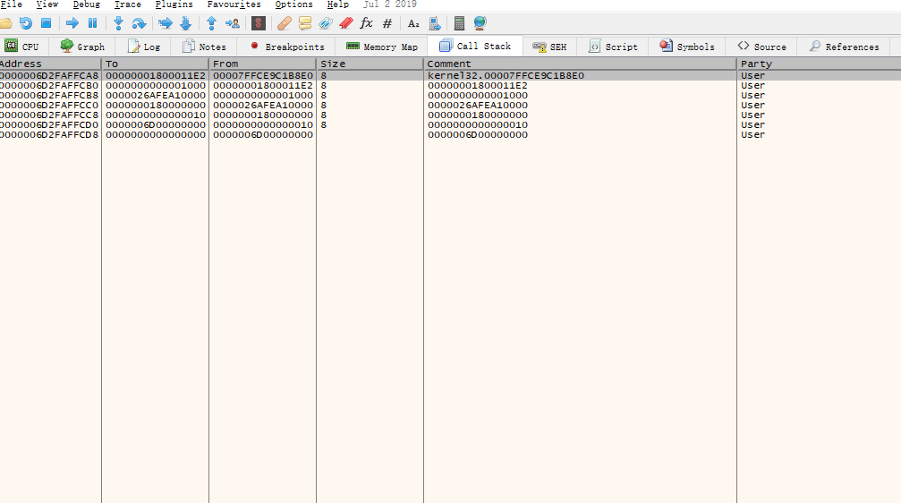Click To value 00000001800011E2 in first row

(156, 75)
